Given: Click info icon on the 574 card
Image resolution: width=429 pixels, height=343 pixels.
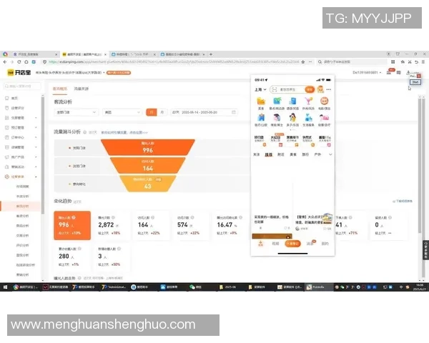Looking at the screenshot, I should (192, 218).
